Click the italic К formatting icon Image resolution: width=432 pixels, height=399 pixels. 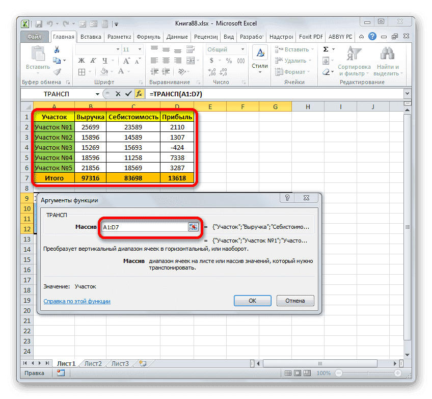pyautogui.click(x=93, y=60)
